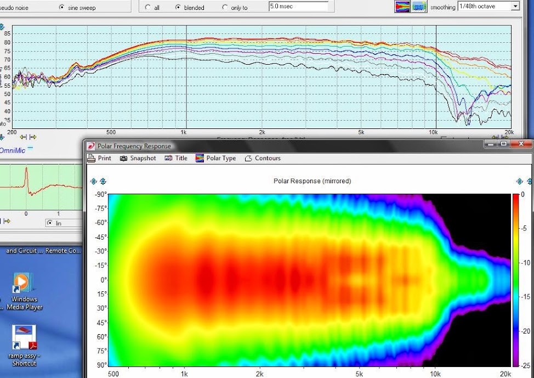The image size is (534, 378).
Task: Click the left yellow range arrow below the graph
Action: click(x=23, y=137)
